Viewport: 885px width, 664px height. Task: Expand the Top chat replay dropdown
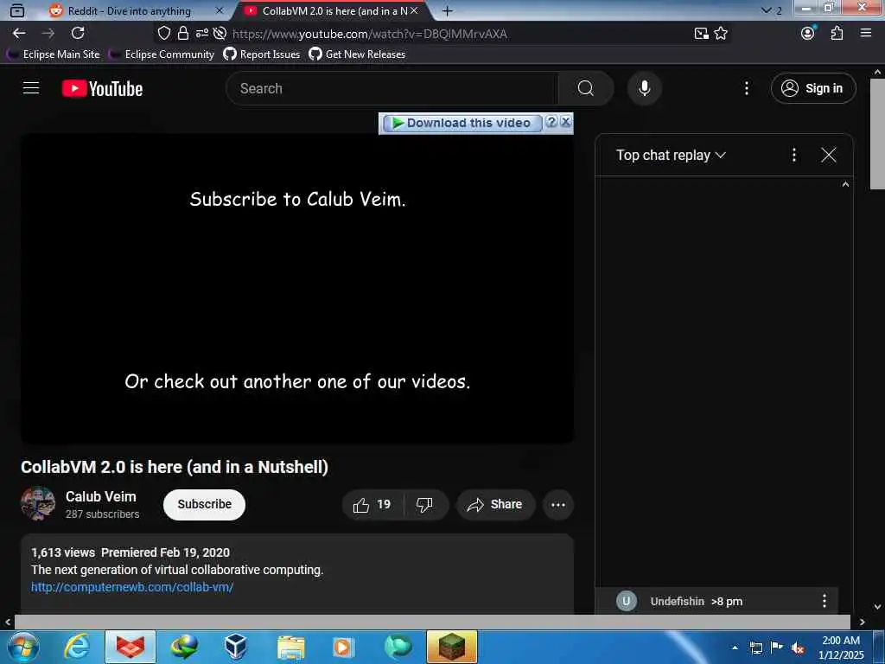click(671, 156)
